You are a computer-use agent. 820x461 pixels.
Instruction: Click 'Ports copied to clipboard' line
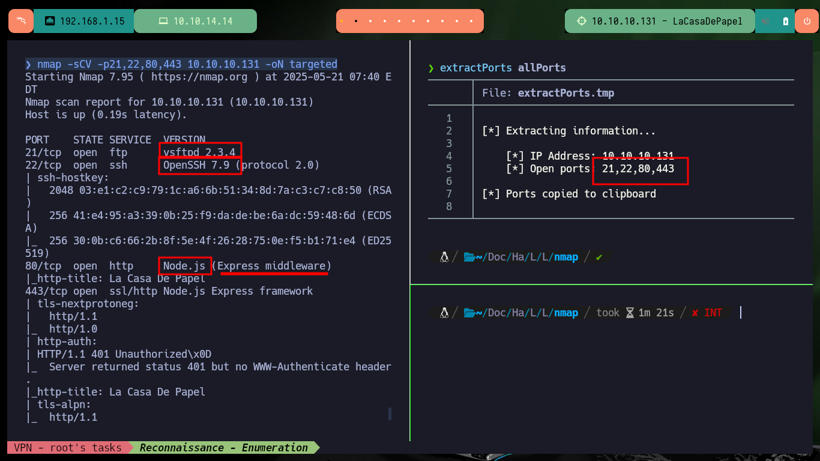point(569,194)
